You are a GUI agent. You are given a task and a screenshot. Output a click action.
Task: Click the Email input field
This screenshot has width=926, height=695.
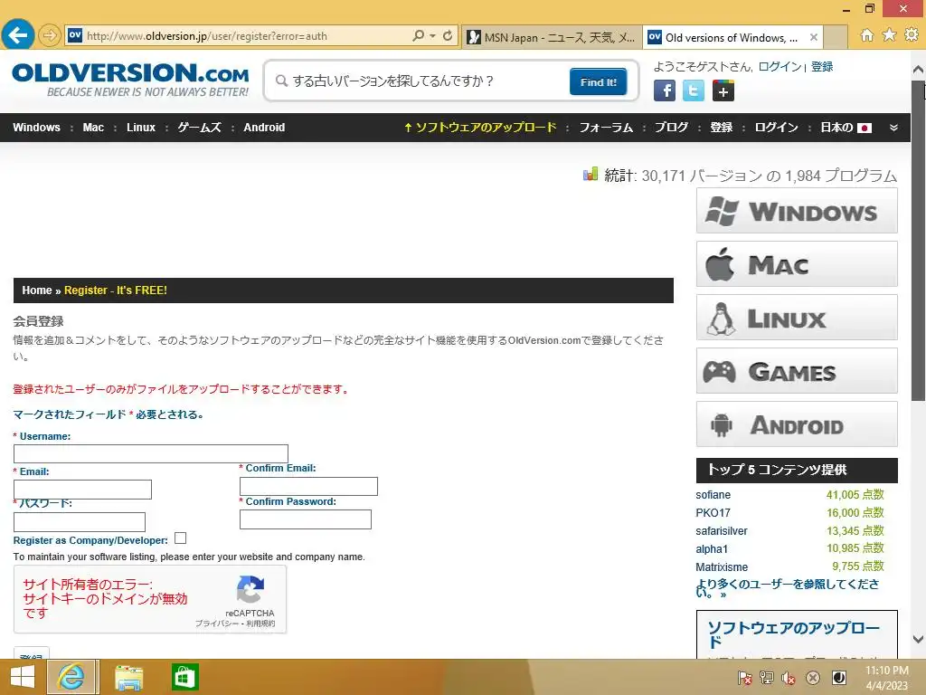(x=82, y=490)
